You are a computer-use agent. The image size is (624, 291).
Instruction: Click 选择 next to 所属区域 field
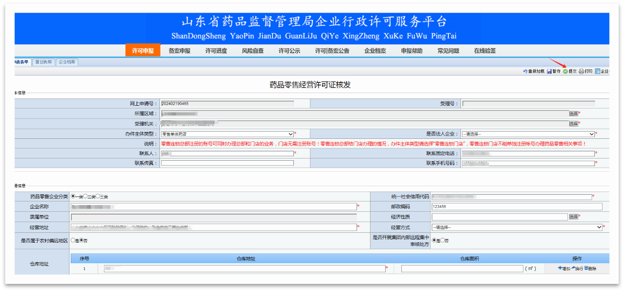(573, 113)
